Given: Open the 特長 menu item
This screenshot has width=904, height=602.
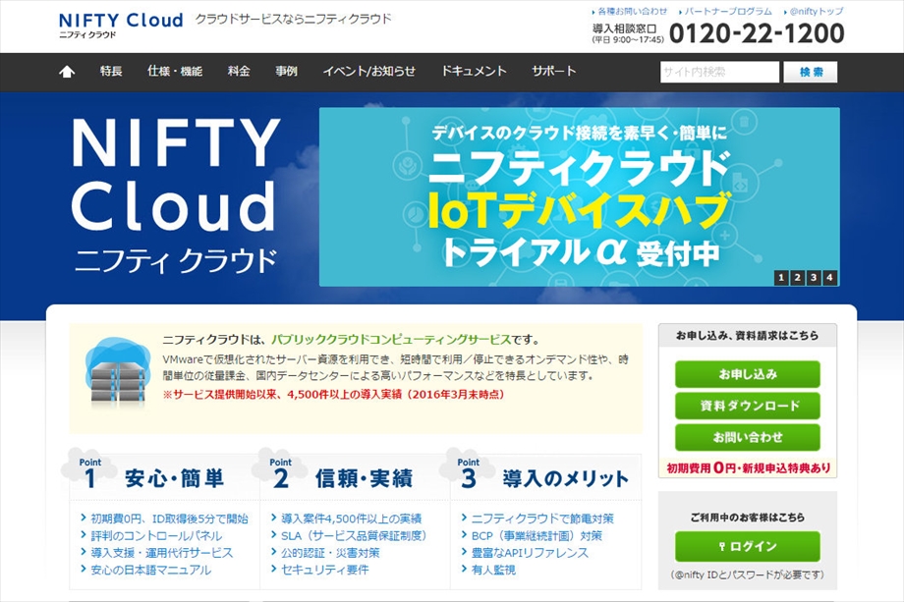Looking at the screenshot, I should coord(111,71).
